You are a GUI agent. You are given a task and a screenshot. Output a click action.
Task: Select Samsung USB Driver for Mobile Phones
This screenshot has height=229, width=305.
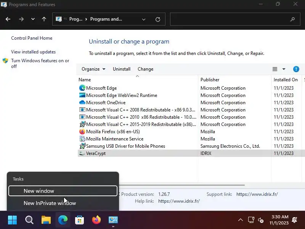[x=125, y=146]
